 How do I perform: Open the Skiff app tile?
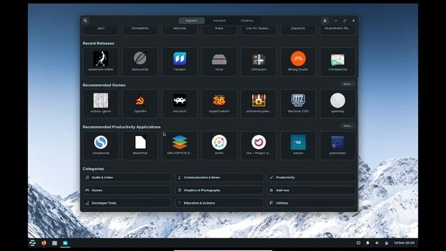click(220, 146)
